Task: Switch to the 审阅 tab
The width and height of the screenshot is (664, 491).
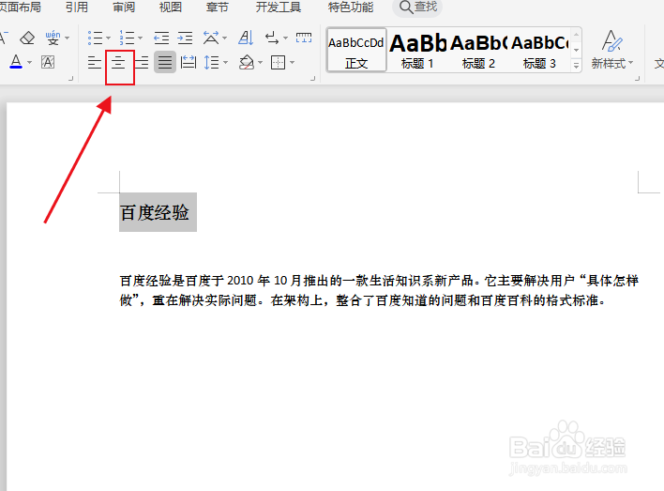Action: click(x=124, y=7)
